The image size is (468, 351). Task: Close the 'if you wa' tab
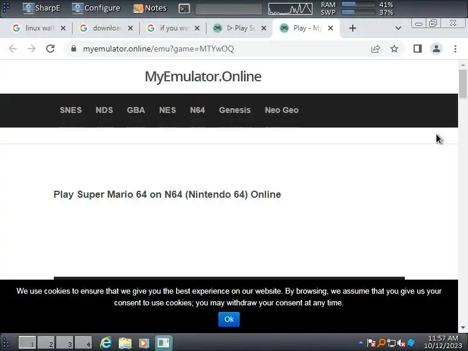coord(197,28)
